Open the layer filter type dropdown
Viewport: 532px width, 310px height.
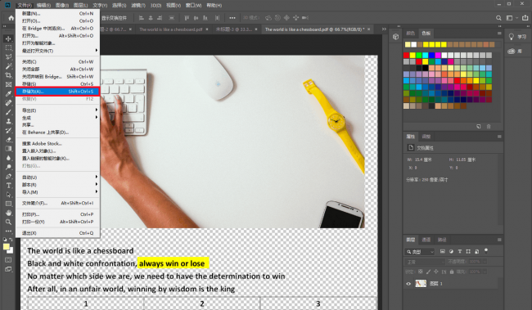[420, 252]
